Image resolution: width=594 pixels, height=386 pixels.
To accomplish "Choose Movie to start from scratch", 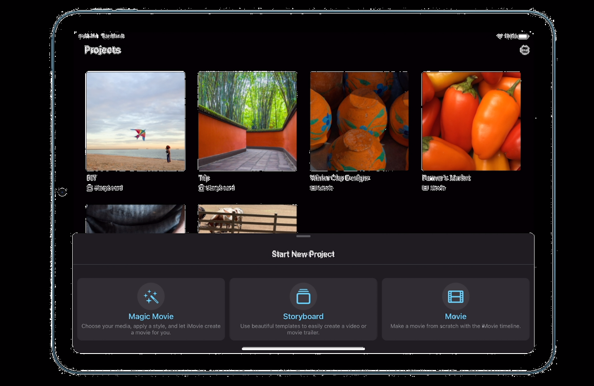I will point(455,316).
